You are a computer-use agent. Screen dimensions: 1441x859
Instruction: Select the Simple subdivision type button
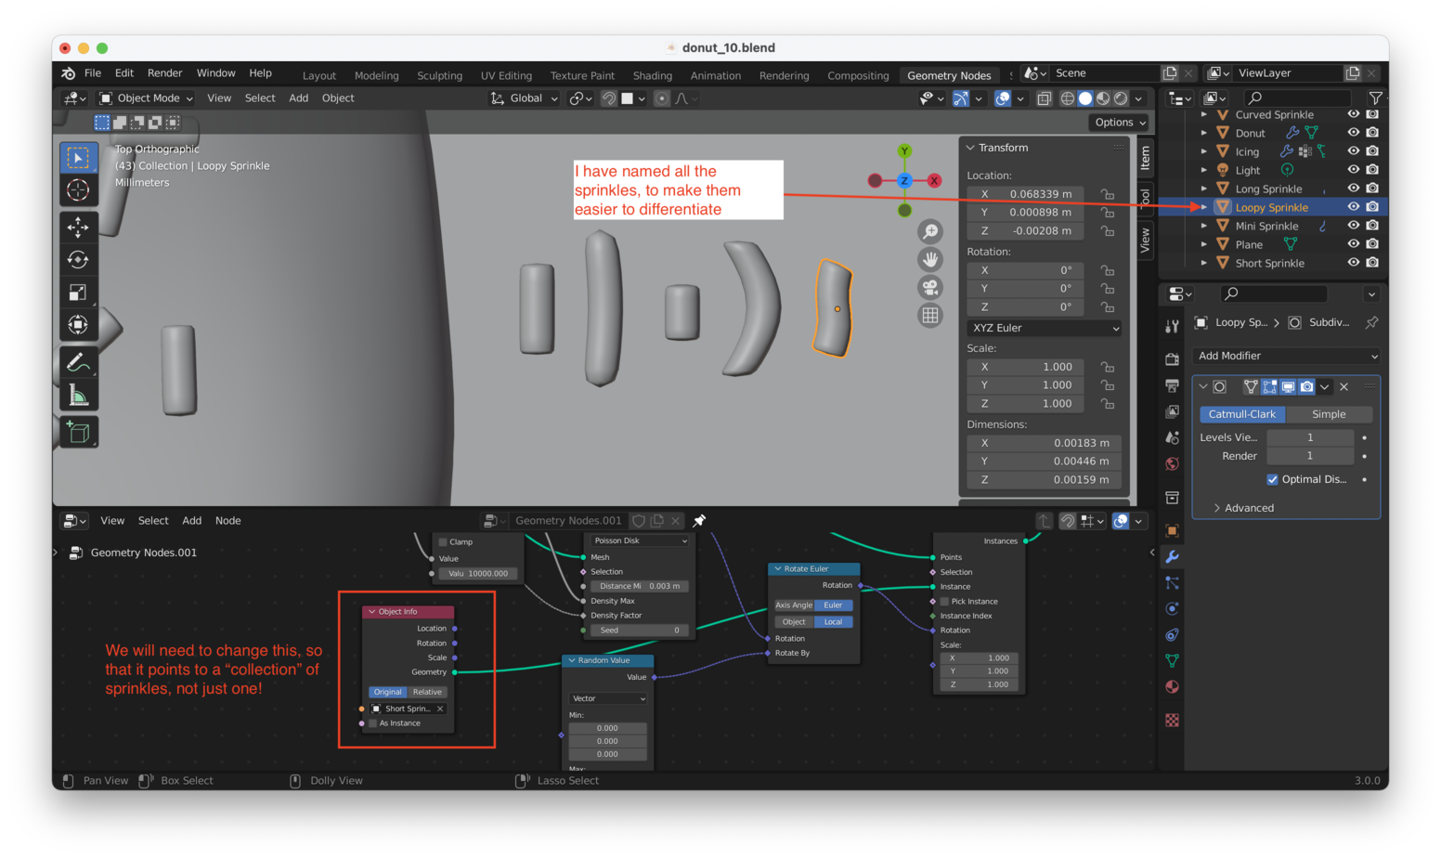[x=1328, y=414]
